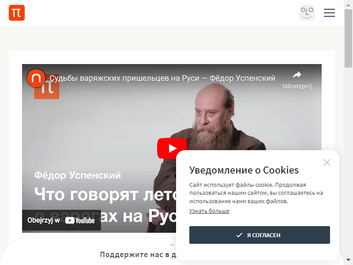Open the YouTube channel avatar on video
Viewport: 353px width, 265px height.
[x=36, y=78]
